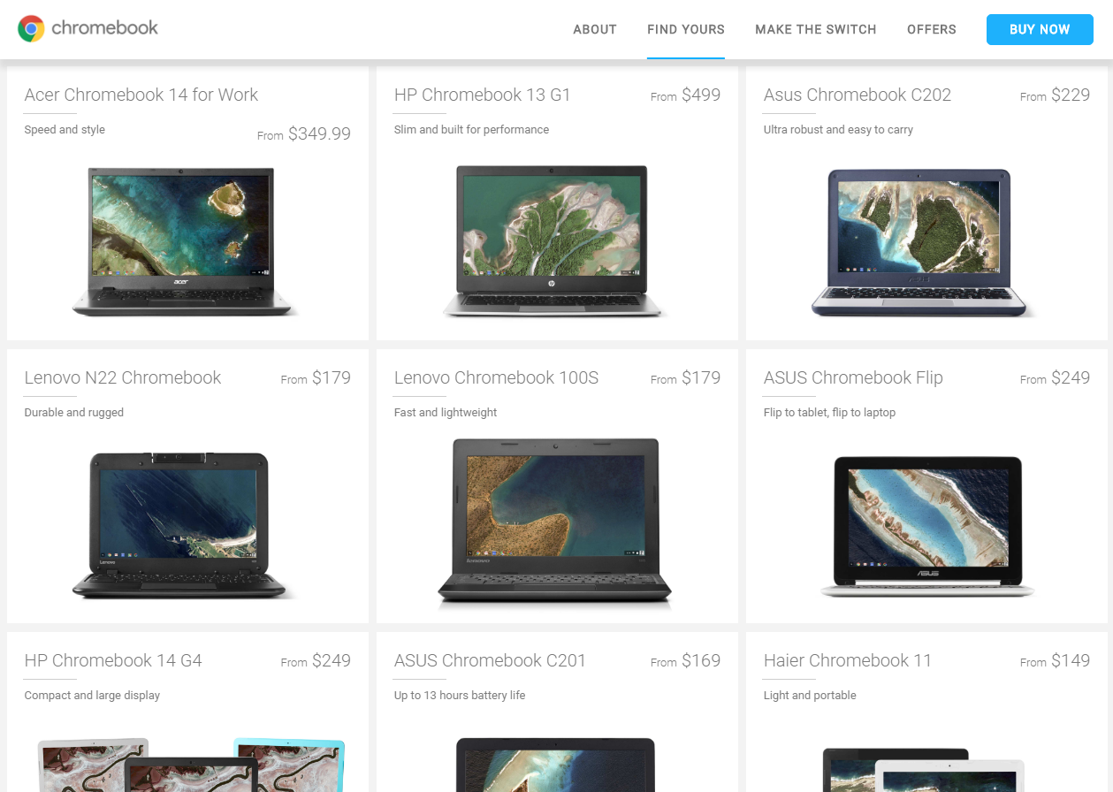This screenshot has width=1113, height=792.
Task: Click the ASUS Chromebook C201 laptop image
Action: tap(555, 765)
